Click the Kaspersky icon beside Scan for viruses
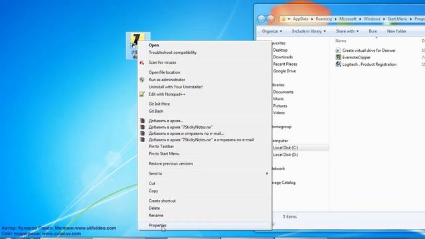 [141, 62]
